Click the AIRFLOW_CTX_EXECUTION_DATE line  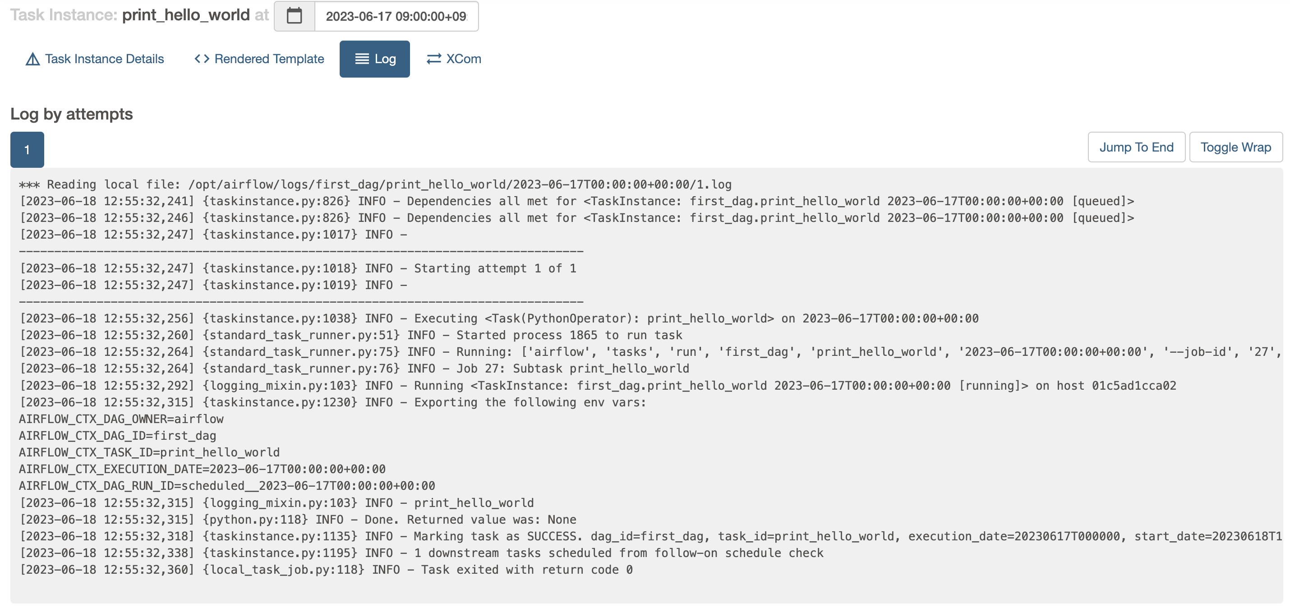203,469
